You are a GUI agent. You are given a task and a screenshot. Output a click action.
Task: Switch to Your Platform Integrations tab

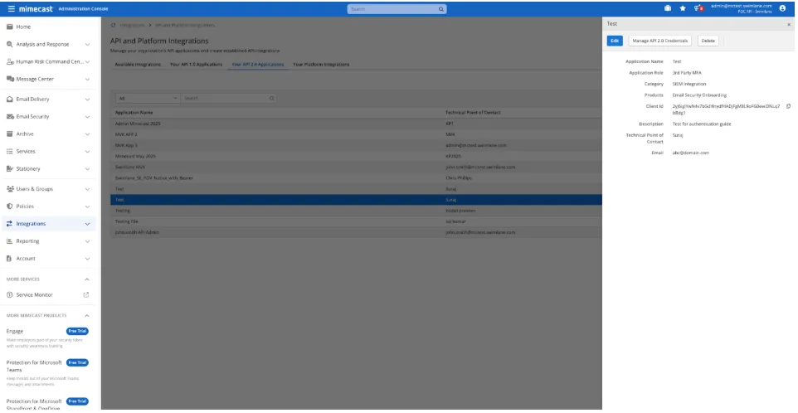click(321, 65)
